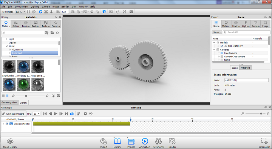Click the Show filter button
The height and width of the screenshot is (149, 272).
217,32
